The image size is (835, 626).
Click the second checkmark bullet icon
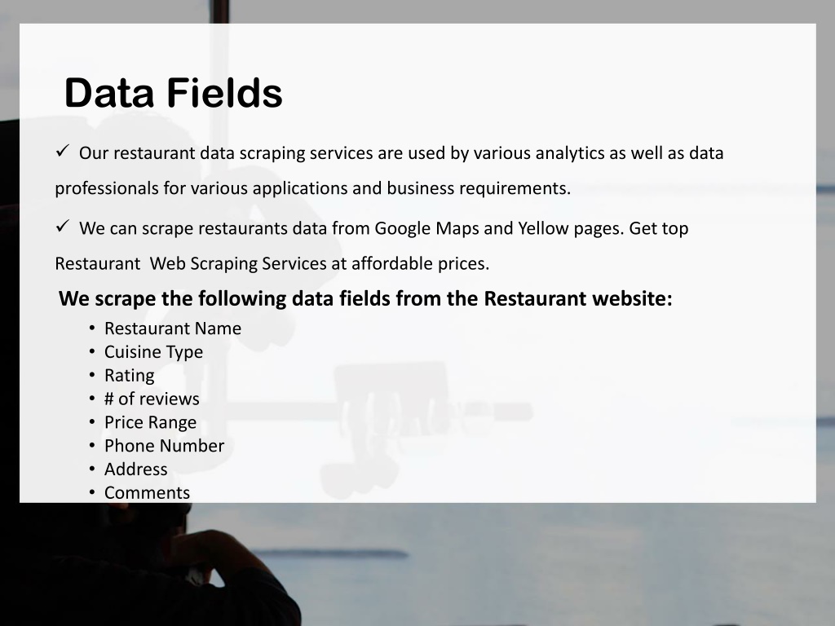pyautogui.click(x=62, y=227)
